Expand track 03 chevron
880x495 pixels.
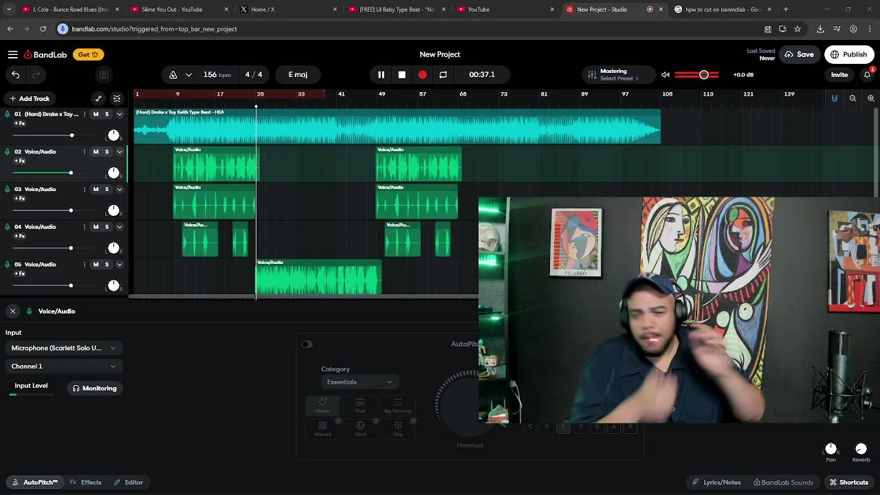(x=119, y=189)
